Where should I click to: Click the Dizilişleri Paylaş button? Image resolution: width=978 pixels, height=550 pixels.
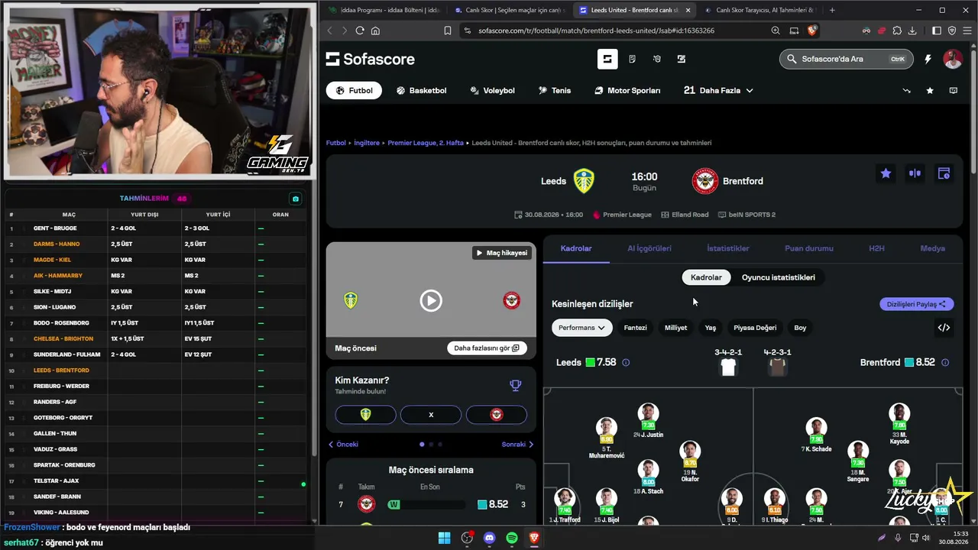pyautogui.click(x=917, y=304)
